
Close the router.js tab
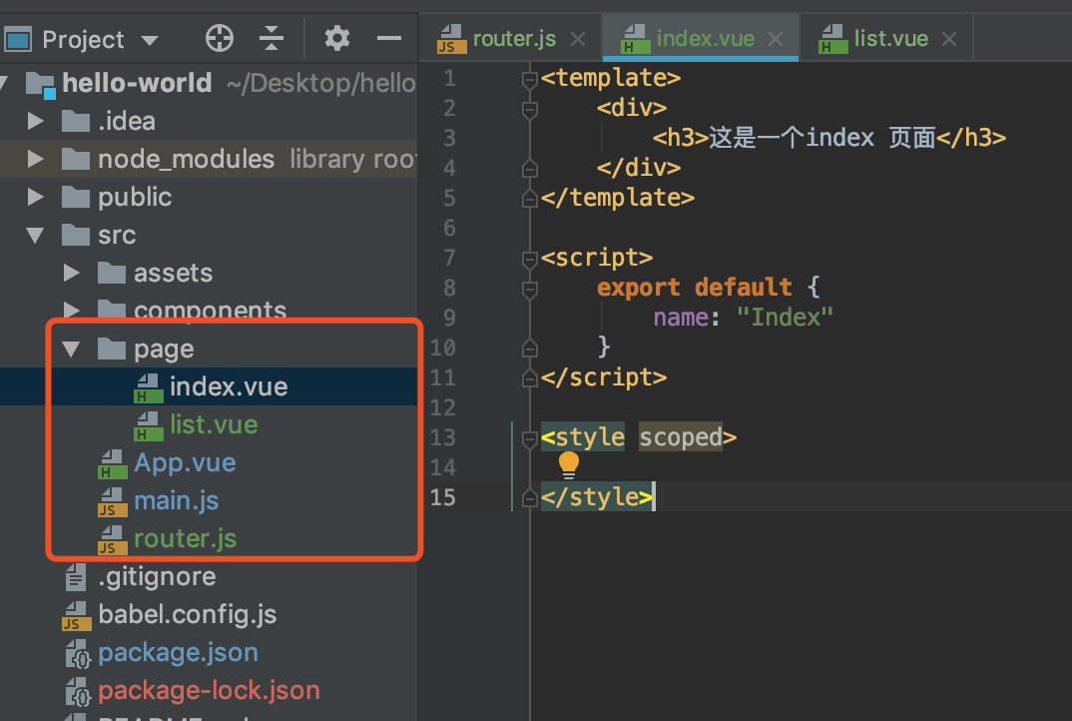(578, 39)
